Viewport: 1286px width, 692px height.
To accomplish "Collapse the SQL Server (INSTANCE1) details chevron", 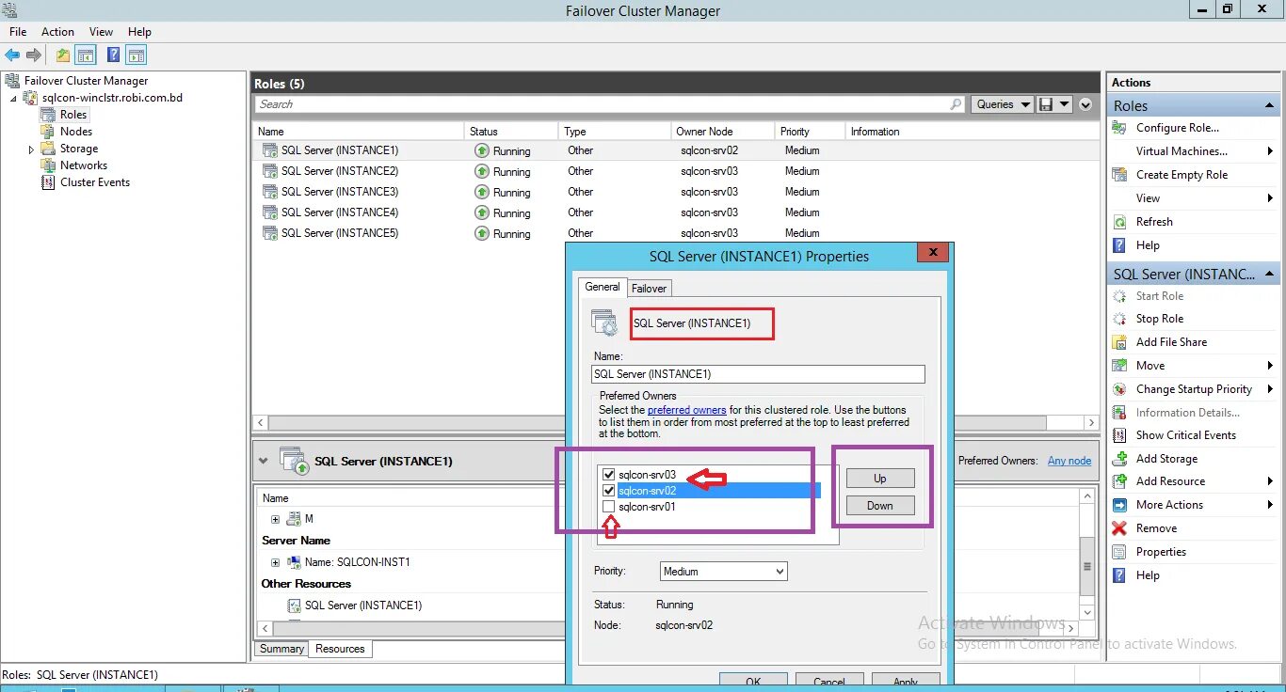I will [x=264, y=462].
